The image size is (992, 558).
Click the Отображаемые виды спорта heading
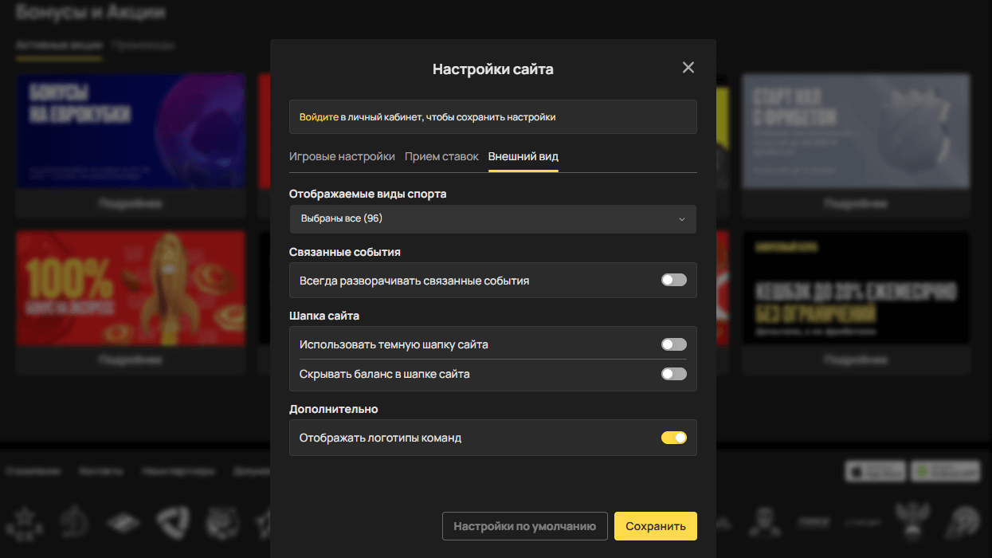tap(368, 194)
